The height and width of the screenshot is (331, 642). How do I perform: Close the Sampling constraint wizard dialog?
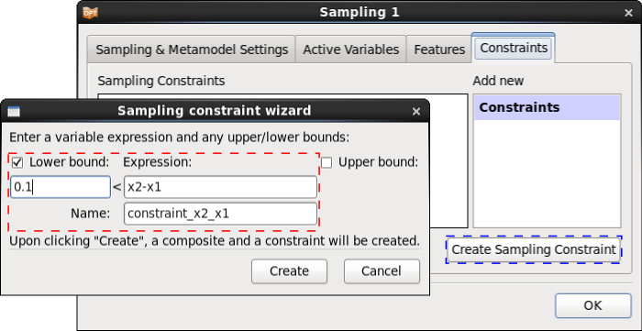416,111
